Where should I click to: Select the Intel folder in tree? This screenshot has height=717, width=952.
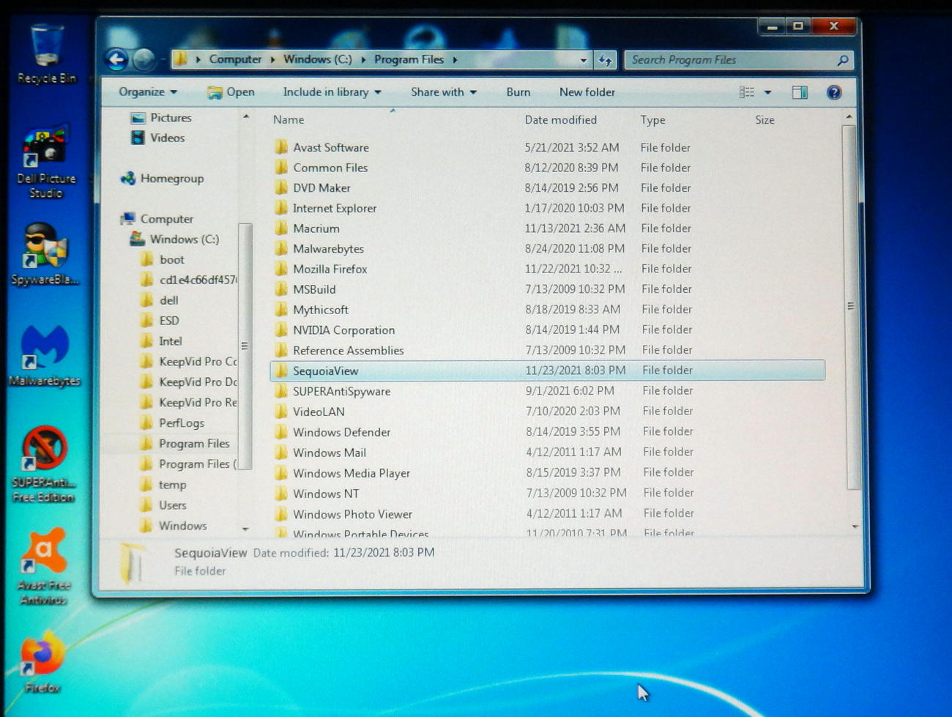click(x=161, y=341)
